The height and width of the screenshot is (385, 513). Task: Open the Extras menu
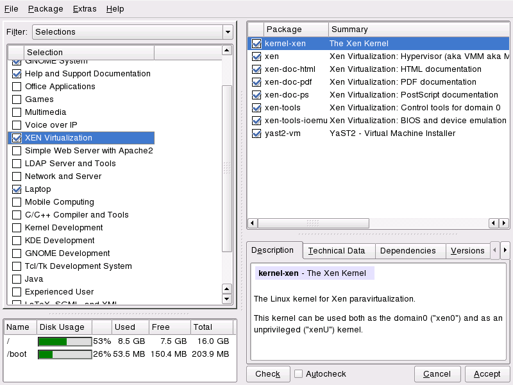85,9
